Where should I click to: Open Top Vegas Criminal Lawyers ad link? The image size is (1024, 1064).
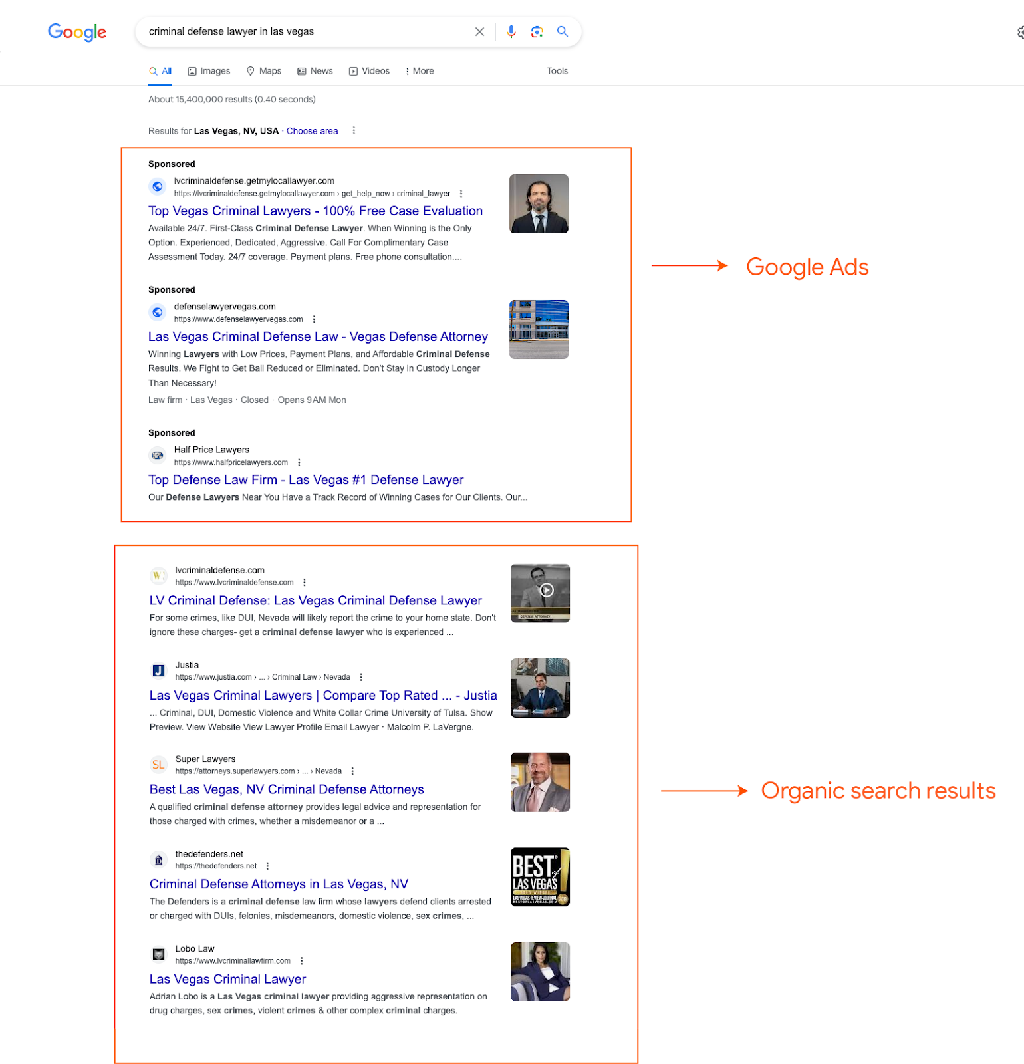315,211
